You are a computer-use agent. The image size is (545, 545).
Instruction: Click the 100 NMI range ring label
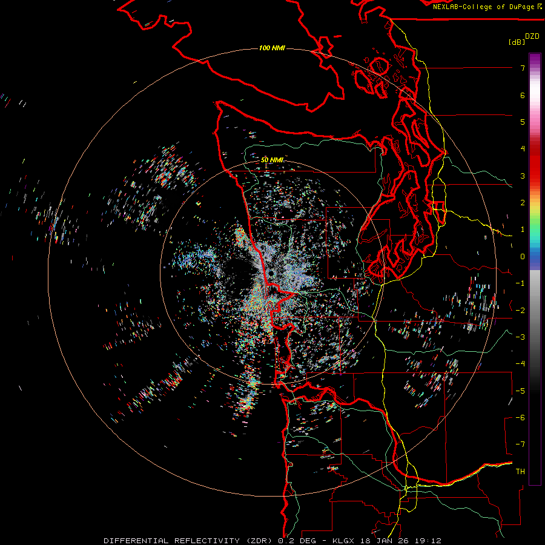point(272,48)
